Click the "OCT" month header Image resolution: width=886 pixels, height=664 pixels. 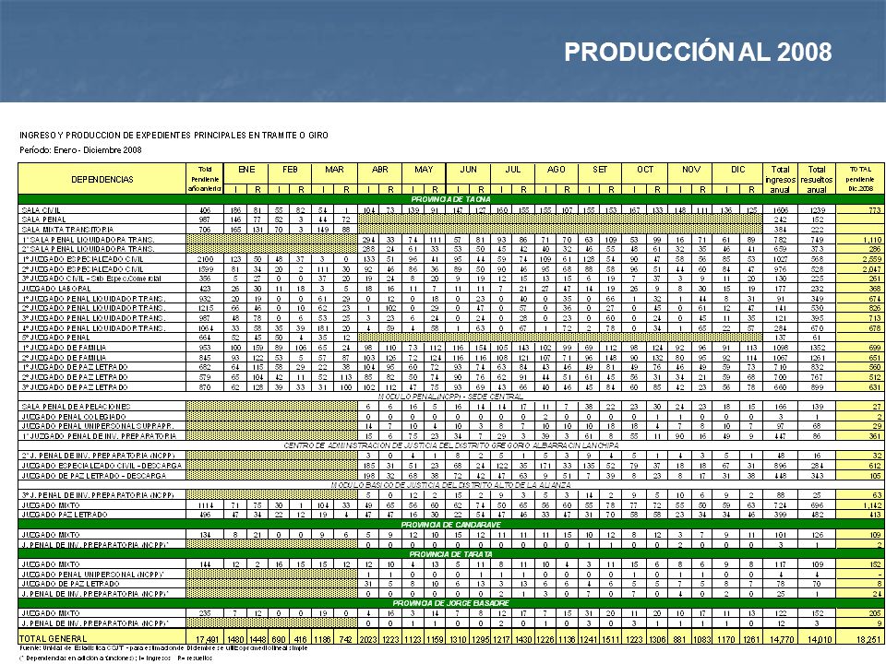click(645, 170)
